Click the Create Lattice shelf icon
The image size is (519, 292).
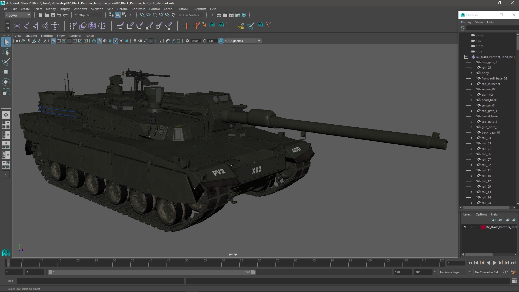pos(92,26)
